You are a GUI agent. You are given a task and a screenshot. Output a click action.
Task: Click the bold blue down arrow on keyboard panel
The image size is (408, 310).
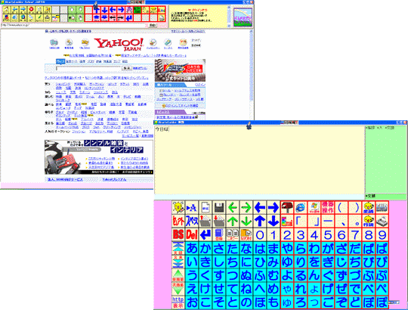tap(274, 221)
